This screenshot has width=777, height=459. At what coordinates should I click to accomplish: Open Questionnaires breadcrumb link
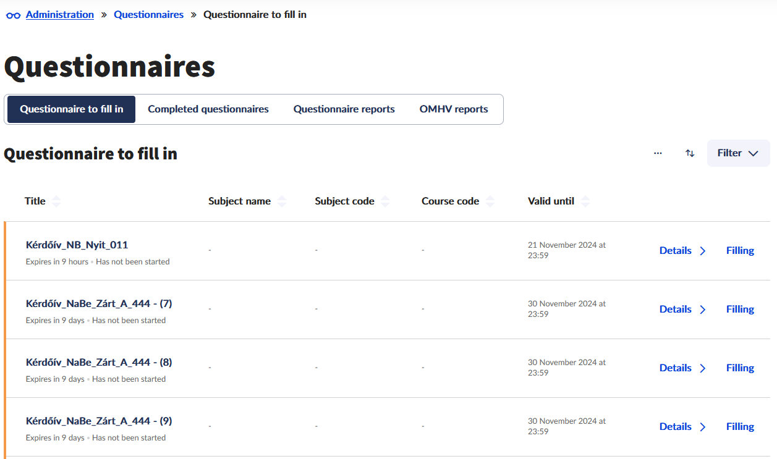click(x=148, y=15)
